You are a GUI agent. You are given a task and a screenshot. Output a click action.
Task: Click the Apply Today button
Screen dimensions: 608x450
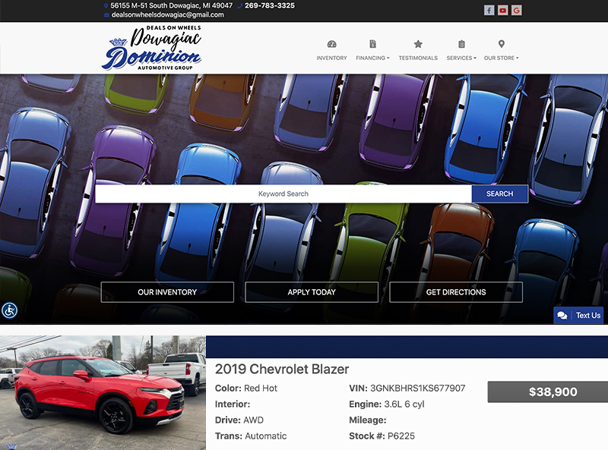coord(312,292)
